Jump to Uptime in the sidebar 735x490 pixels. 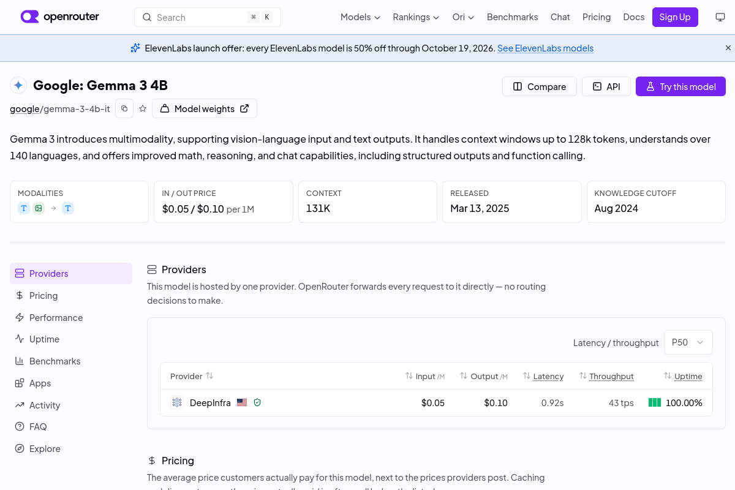coord(71,339)
